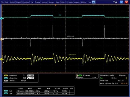Viewport: 130px width, 97px height.
Task: Open the File menu
Action: 2,2
